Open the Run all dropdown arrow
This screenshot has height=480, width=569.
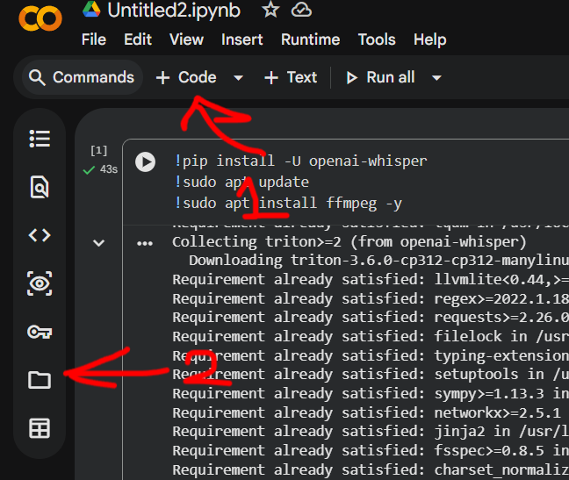coord(437,77)
